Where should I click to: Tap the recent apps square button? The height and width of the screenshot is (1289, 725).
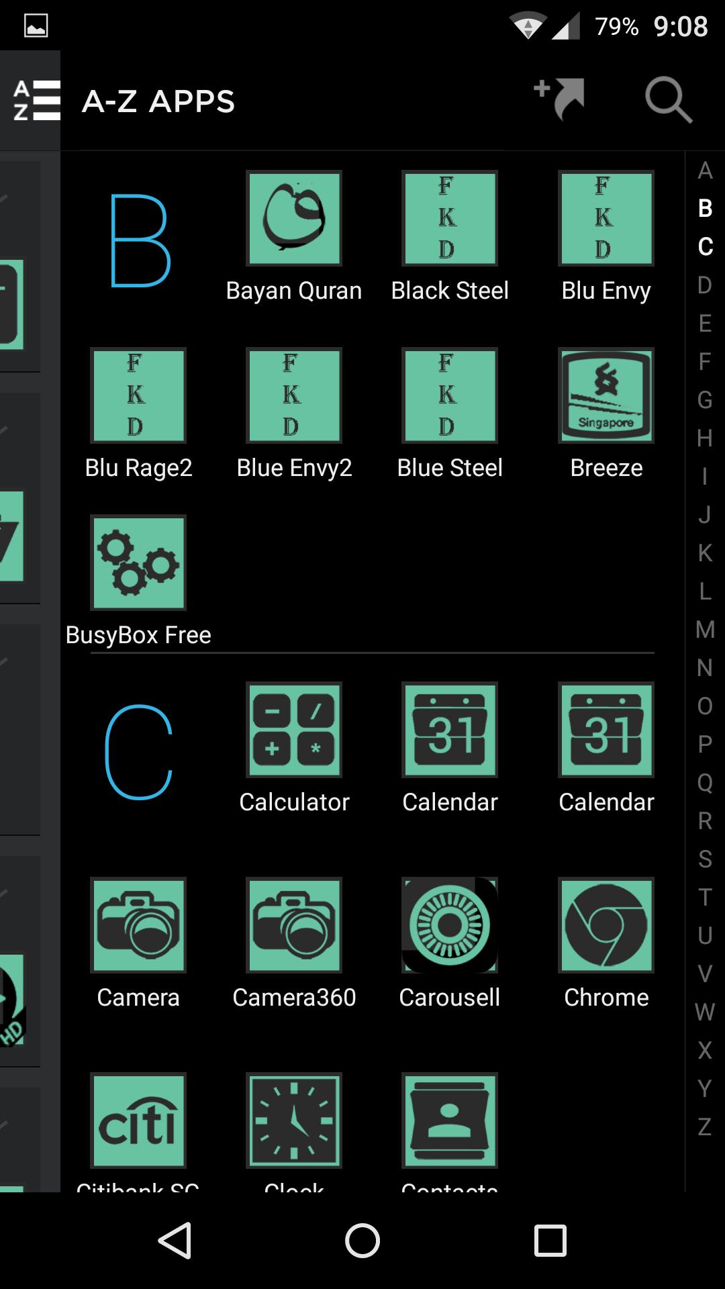pos(550,1240)
